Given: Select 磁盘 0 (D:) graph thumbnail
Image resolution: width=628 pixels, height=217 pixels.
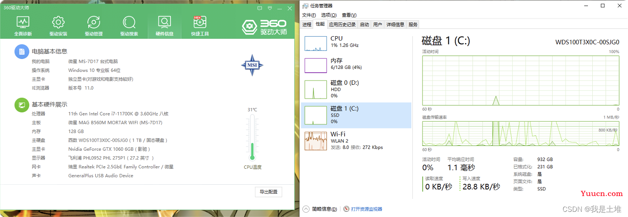Looking at the screenshot, I should tap(316, 89).
